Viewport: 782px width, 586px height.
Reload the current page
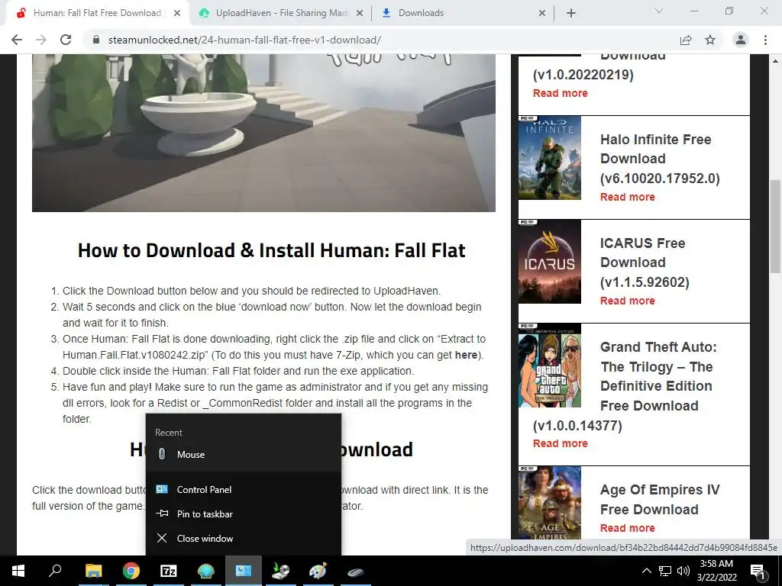pos(66,40)
